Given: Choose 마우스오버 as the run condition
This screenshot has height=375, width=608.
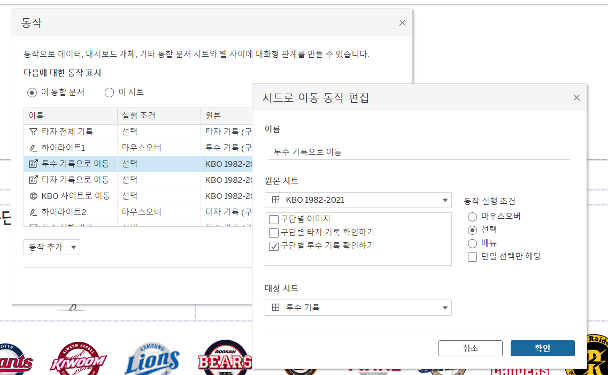Looking at the screenshot, I should click(x=472, y=217).
